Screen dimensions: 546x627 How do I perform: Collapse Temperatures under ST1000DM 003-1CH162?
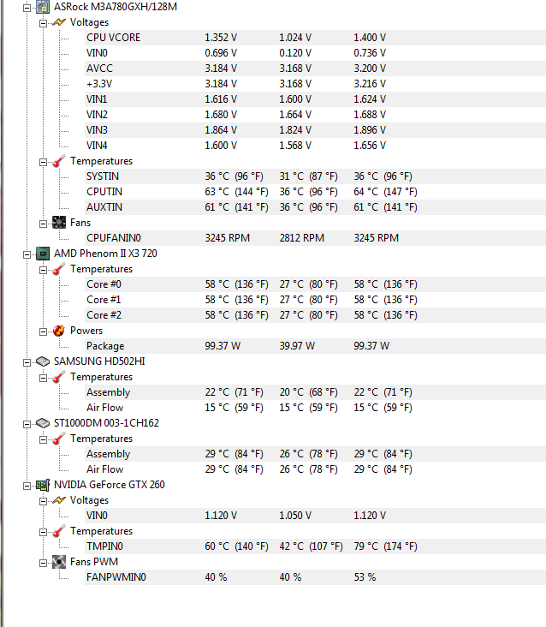[x=44, y=439]
